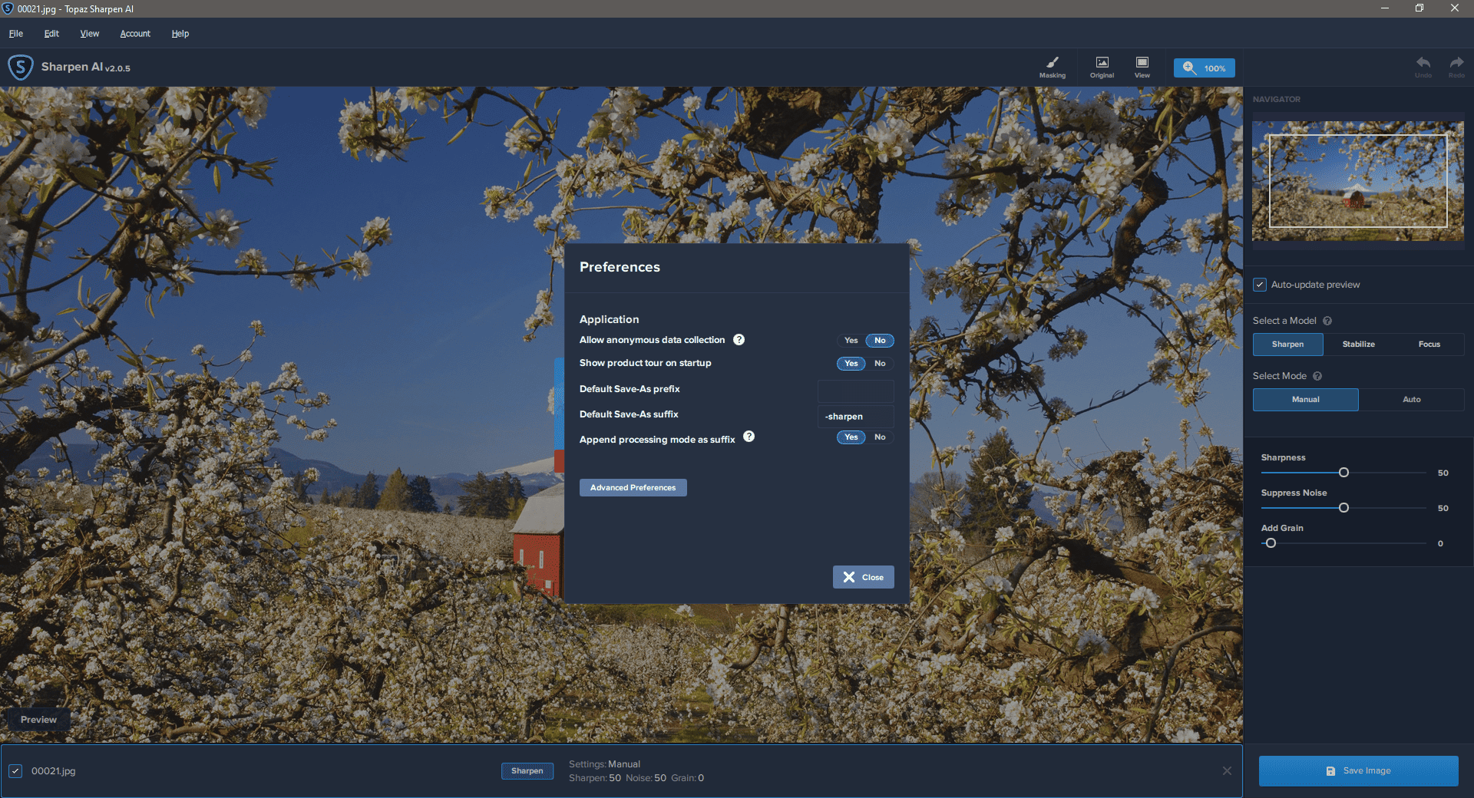Click the Suppress Noise value 50

pos(1443,508)
